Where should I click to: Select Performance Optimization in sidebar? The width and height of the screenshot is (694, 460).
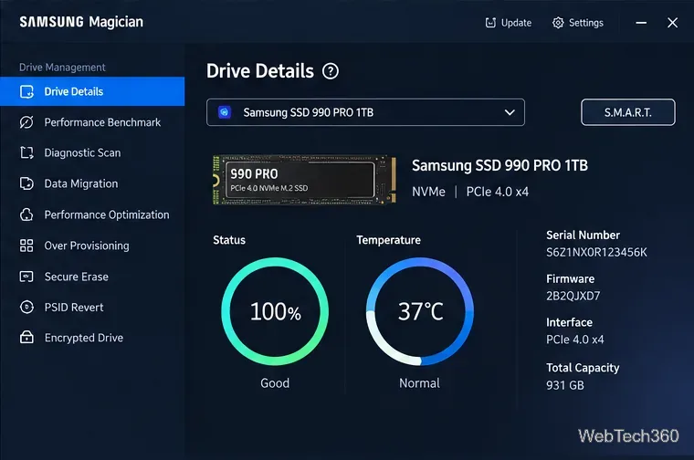[x=92, y=214]
